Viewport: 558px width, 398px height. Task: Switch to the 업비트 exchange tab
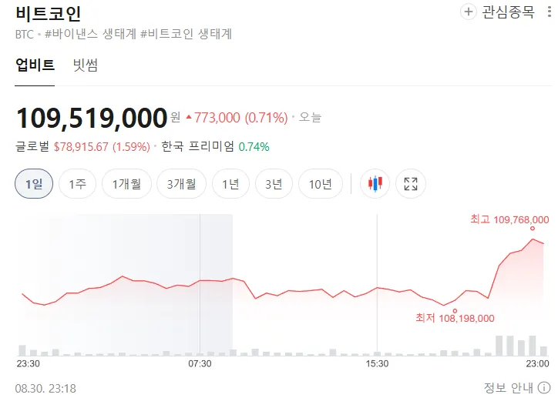pyautogui.click(x=35, y=65)
